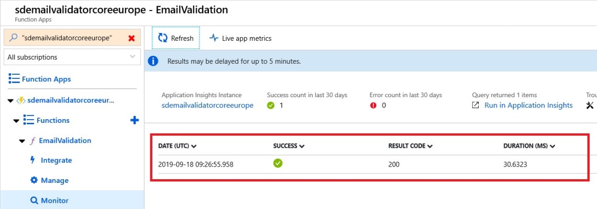Open the 2019-09-18 09:26:55.958 invocation row

[195, 164]
